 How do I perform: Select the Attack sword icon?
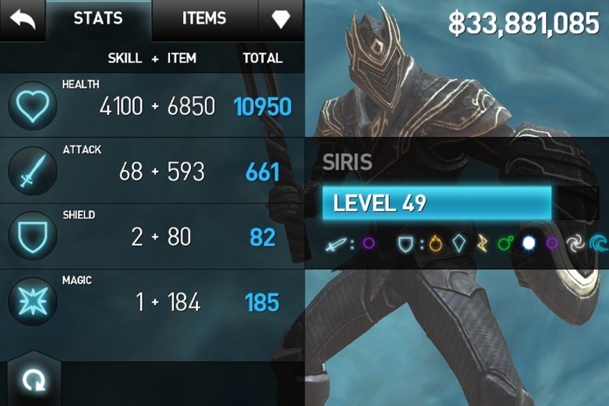click(33, 171)
